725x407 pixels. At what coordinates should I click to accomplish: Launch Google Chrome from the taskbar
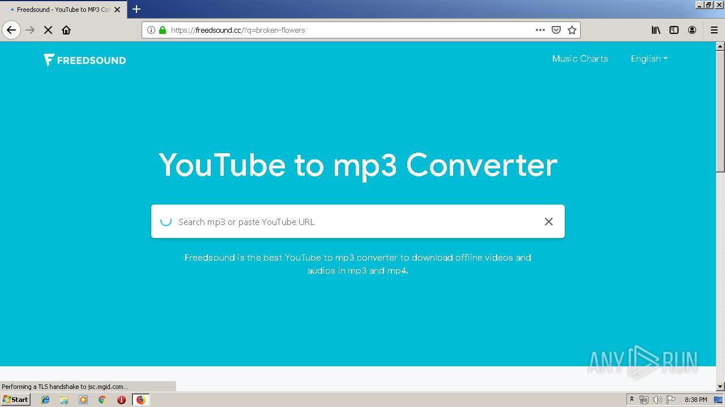(103, 400)
